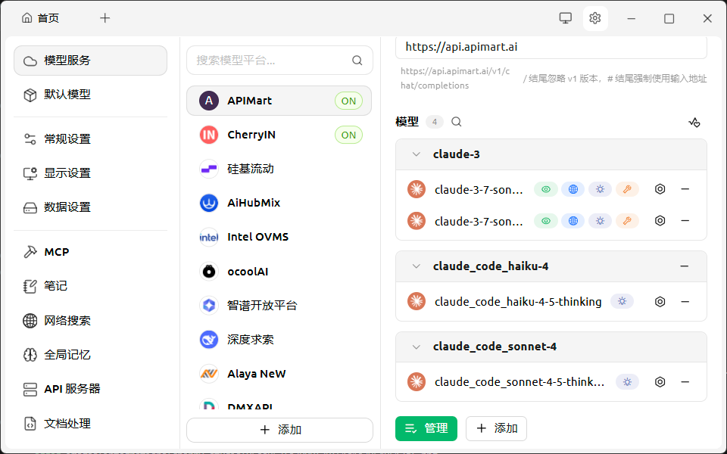Click the 搜索模型平台 search field
Screen dimensions: 727x454
[279, 61]
